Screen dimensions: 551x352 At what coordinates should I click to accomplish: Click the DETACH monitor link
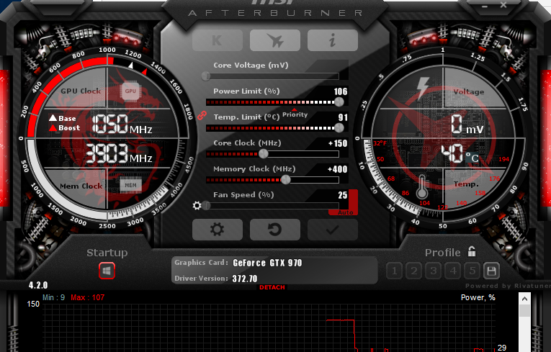272,287
